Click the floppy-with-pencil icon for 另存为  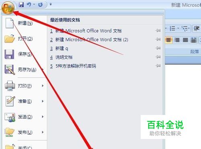[x=10, y=70]
